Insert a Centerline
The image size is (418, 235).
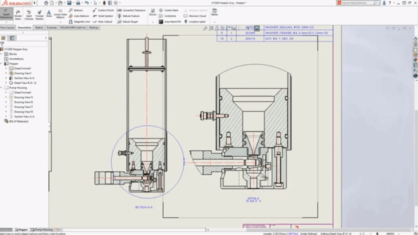[168, 16]
